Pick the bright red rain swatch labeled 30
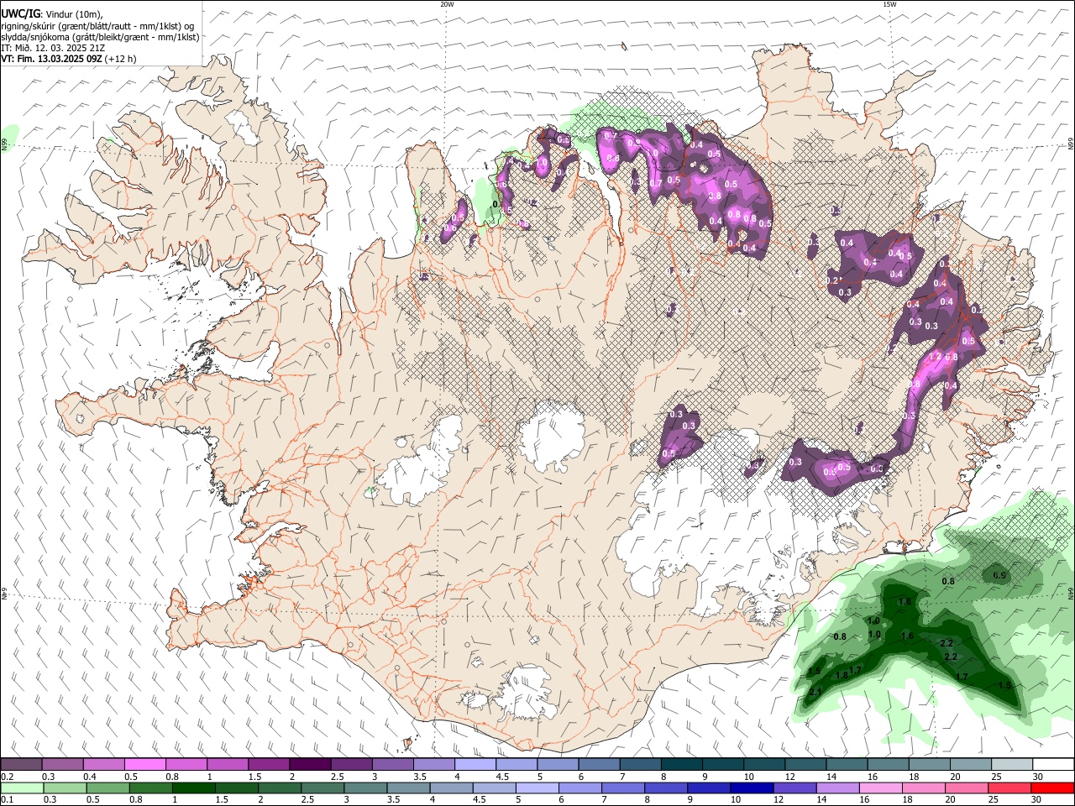 [1052, 788]
